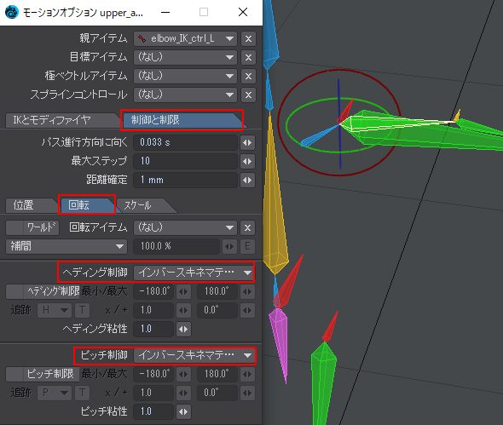This screenshot has height=425, width=503.
Task: Click the 最大ステップ value arrows
Action: coord(247,161)
